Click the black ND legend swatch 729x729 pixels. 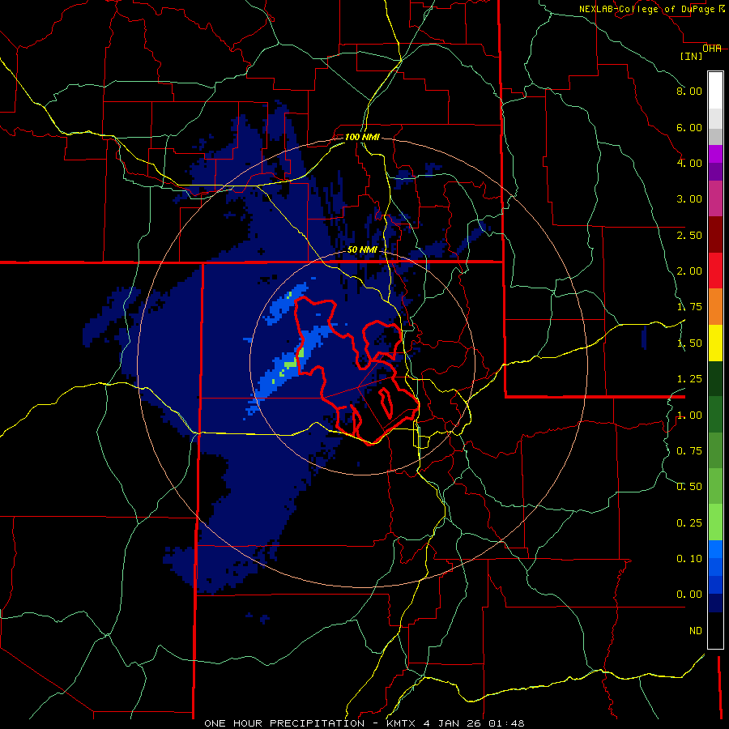(715, 630)
